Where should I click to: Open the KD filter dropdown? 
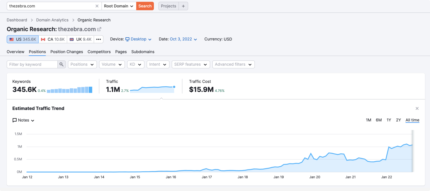[136, 64]
